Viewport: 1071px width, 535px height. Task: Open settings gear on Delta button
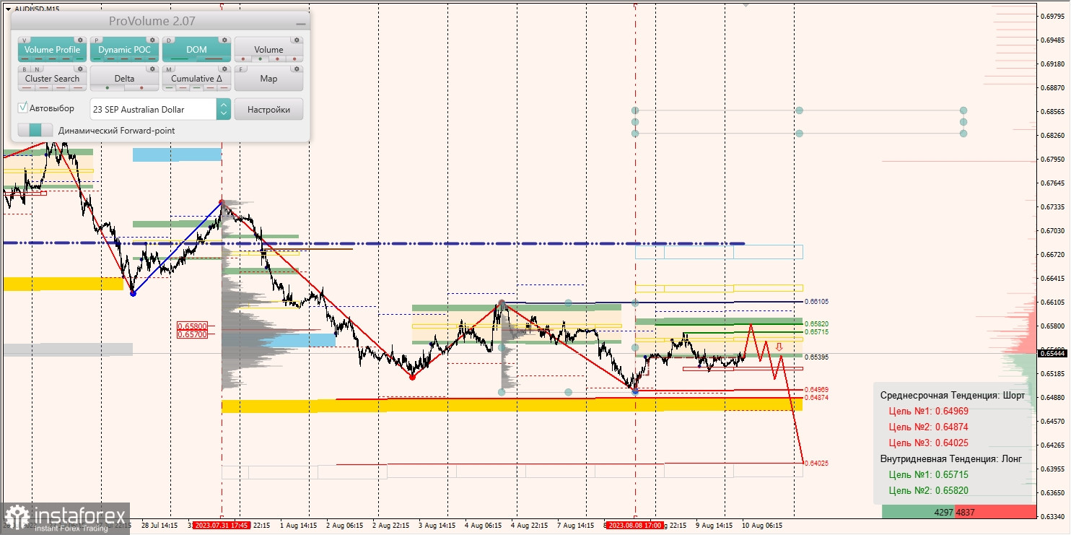pos(152,69)
